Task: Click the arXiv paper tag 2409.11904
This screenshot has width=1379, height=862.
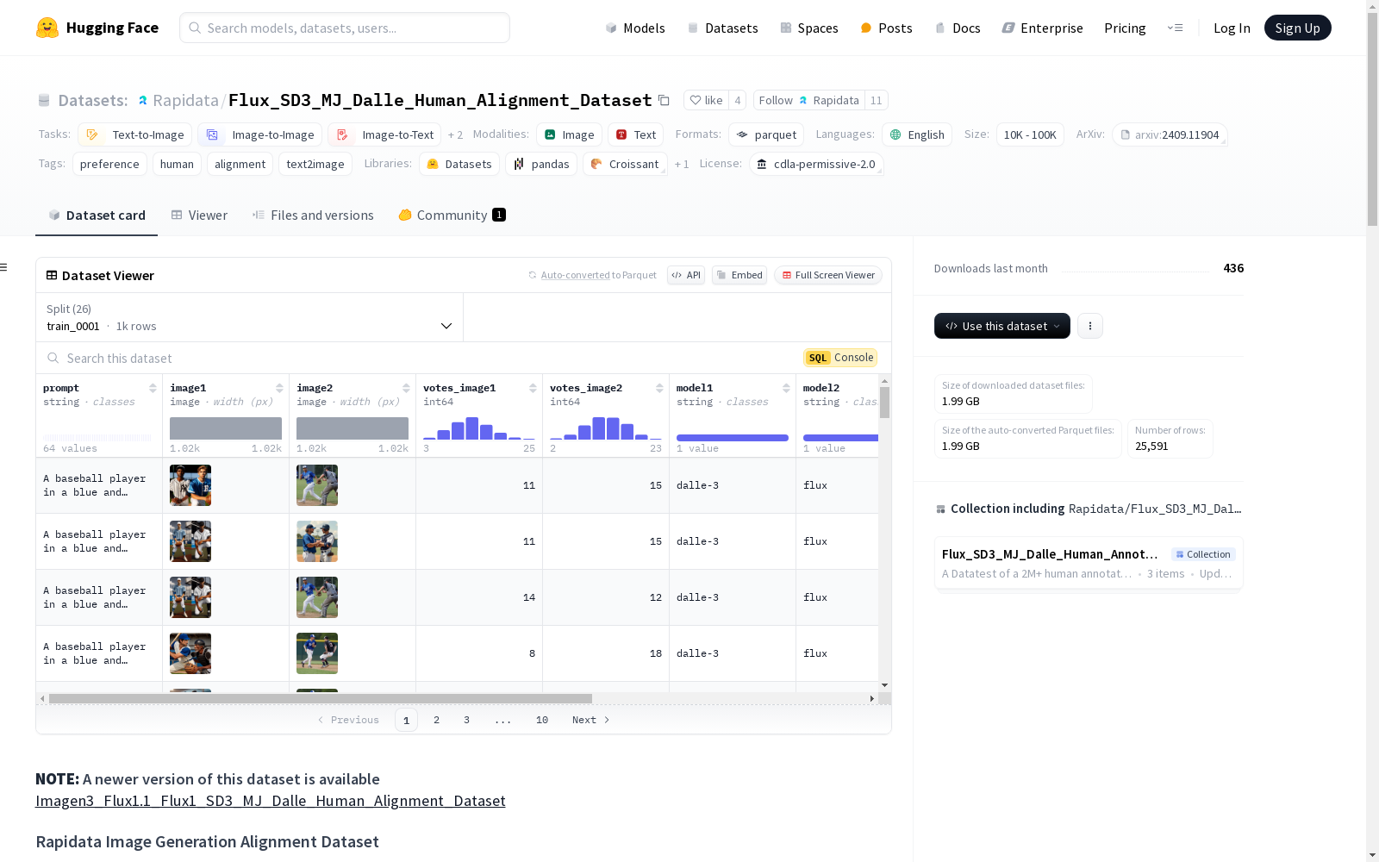Action: point(1170,134)
